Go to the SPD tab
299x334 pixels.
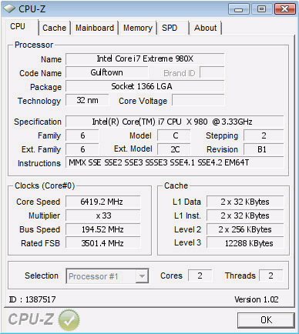[x=170, y=28]
